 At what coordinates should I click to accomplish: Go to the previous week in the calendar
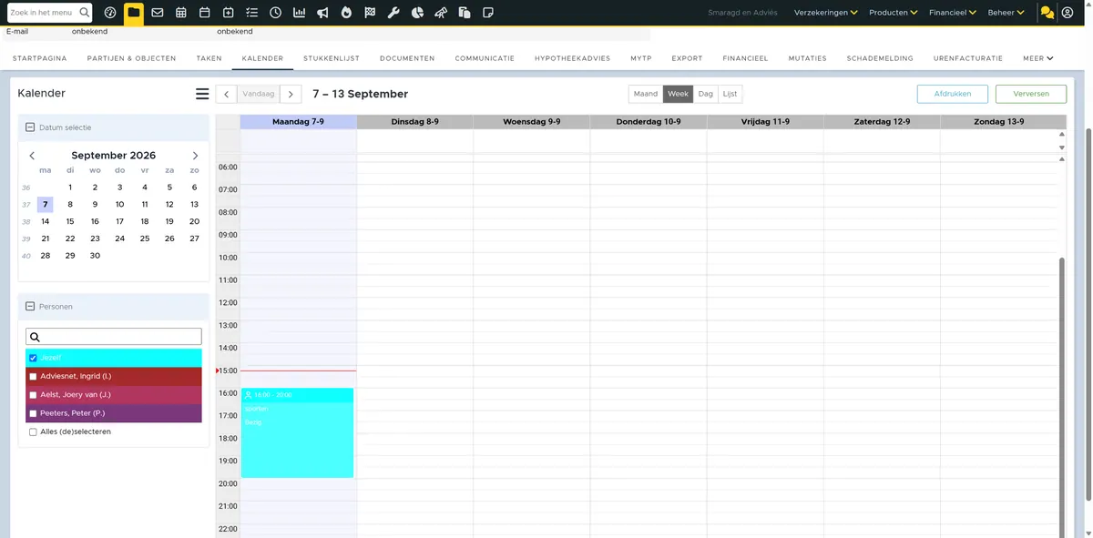point(227,94)
